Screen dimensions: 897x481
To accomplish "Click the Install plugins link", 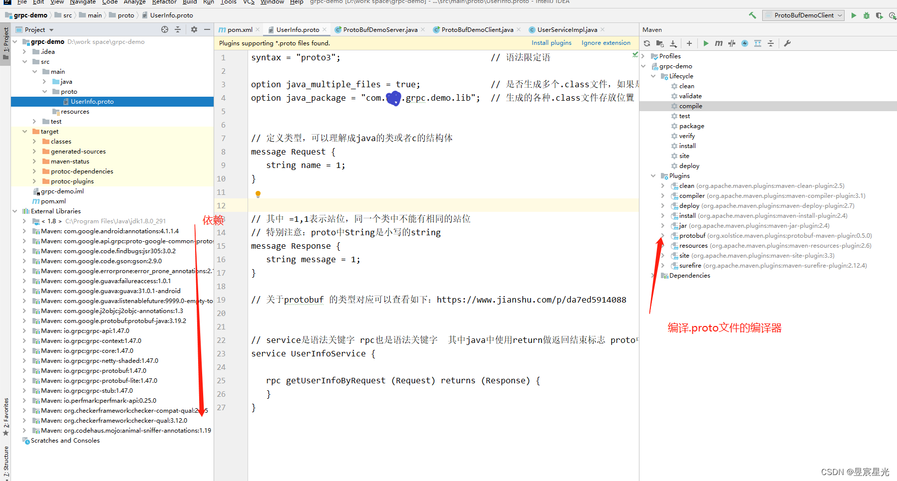I will (x=552, y=43).
